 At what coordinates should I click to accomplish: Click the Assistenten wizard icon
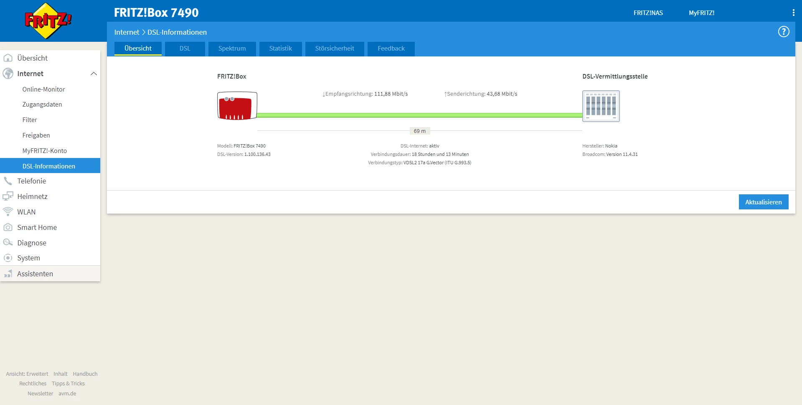point(8,274)
